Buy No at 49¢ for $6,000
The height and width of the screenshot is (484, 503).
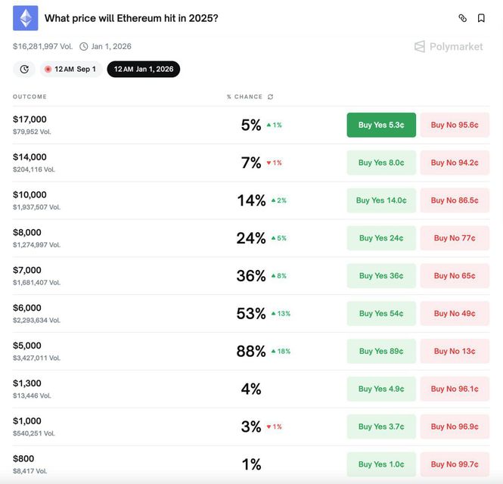pos(455,313)
